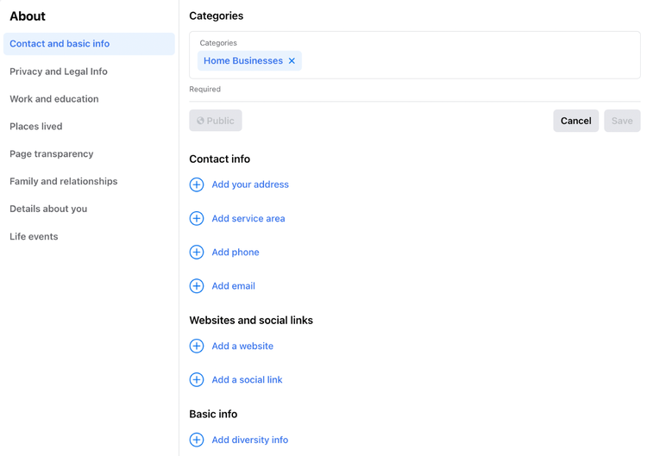The image size is (647, 456).
Task: Open Privacy and Legal Info section
Action: (59, 72)
